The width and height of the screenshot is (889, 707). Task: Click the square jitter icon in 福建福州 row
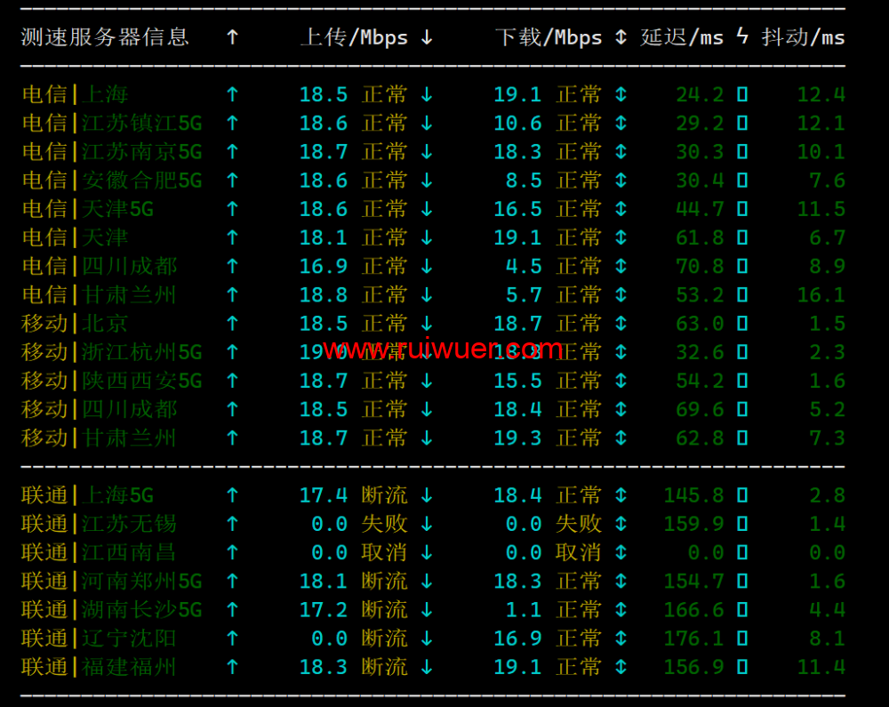(x=742, y=667)
